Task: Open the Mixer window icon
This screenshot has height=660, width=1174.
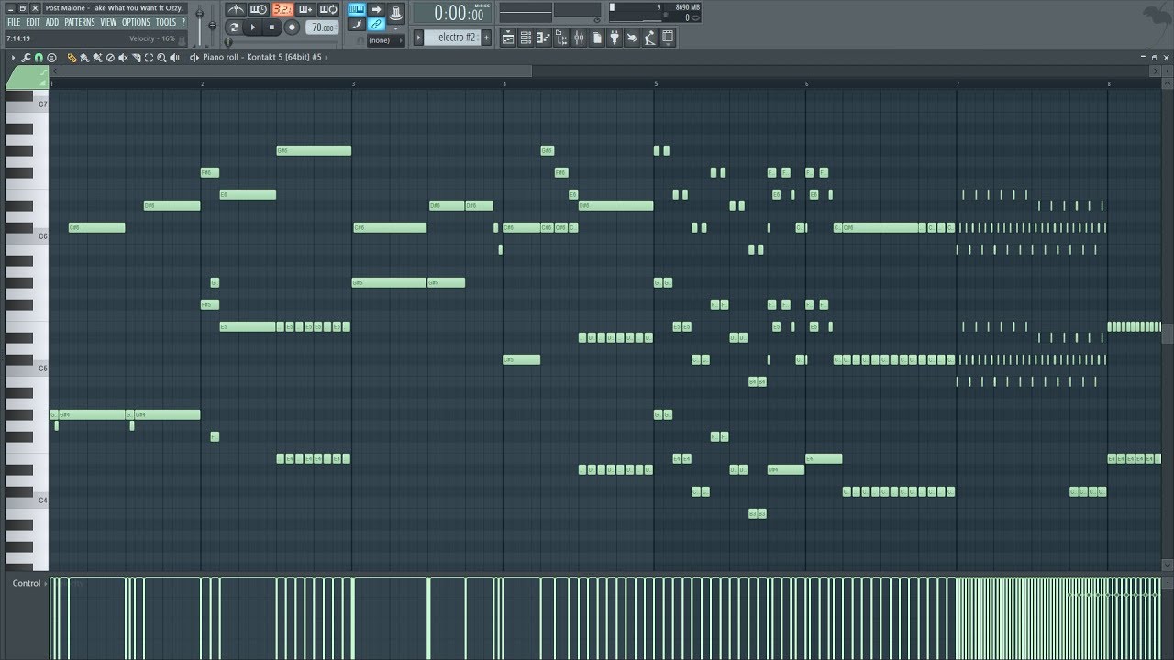Action: tap(579, 38)
